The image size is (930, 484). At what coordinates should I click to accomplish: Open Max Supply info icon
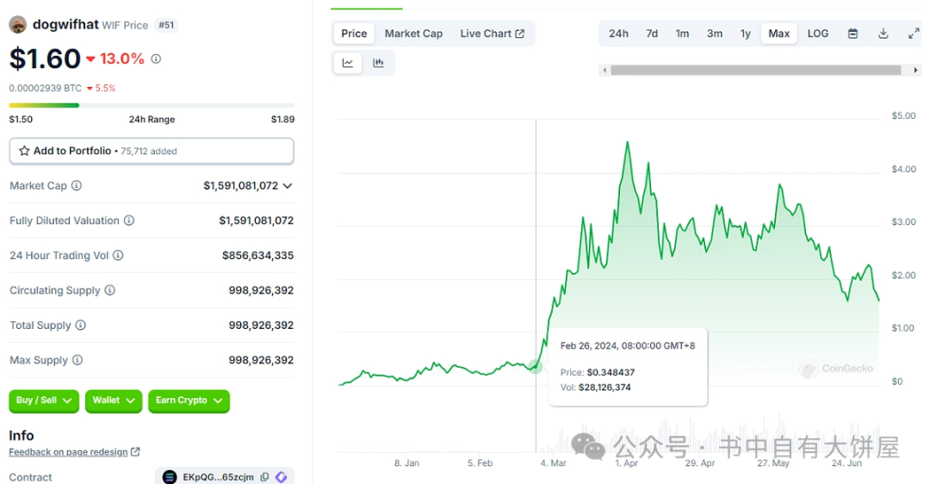(77, 360)
